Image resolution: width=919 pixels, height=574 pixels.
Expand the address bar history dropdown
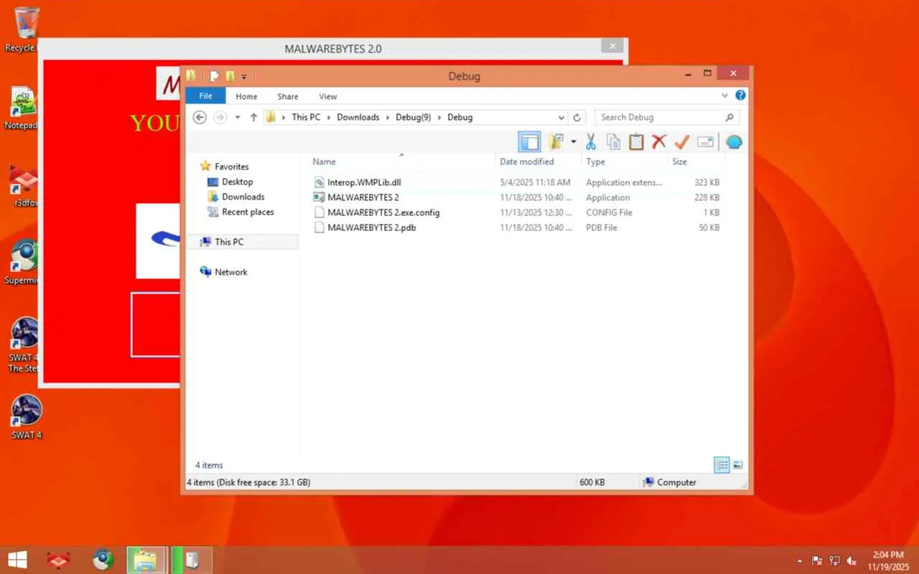(561, 117)
